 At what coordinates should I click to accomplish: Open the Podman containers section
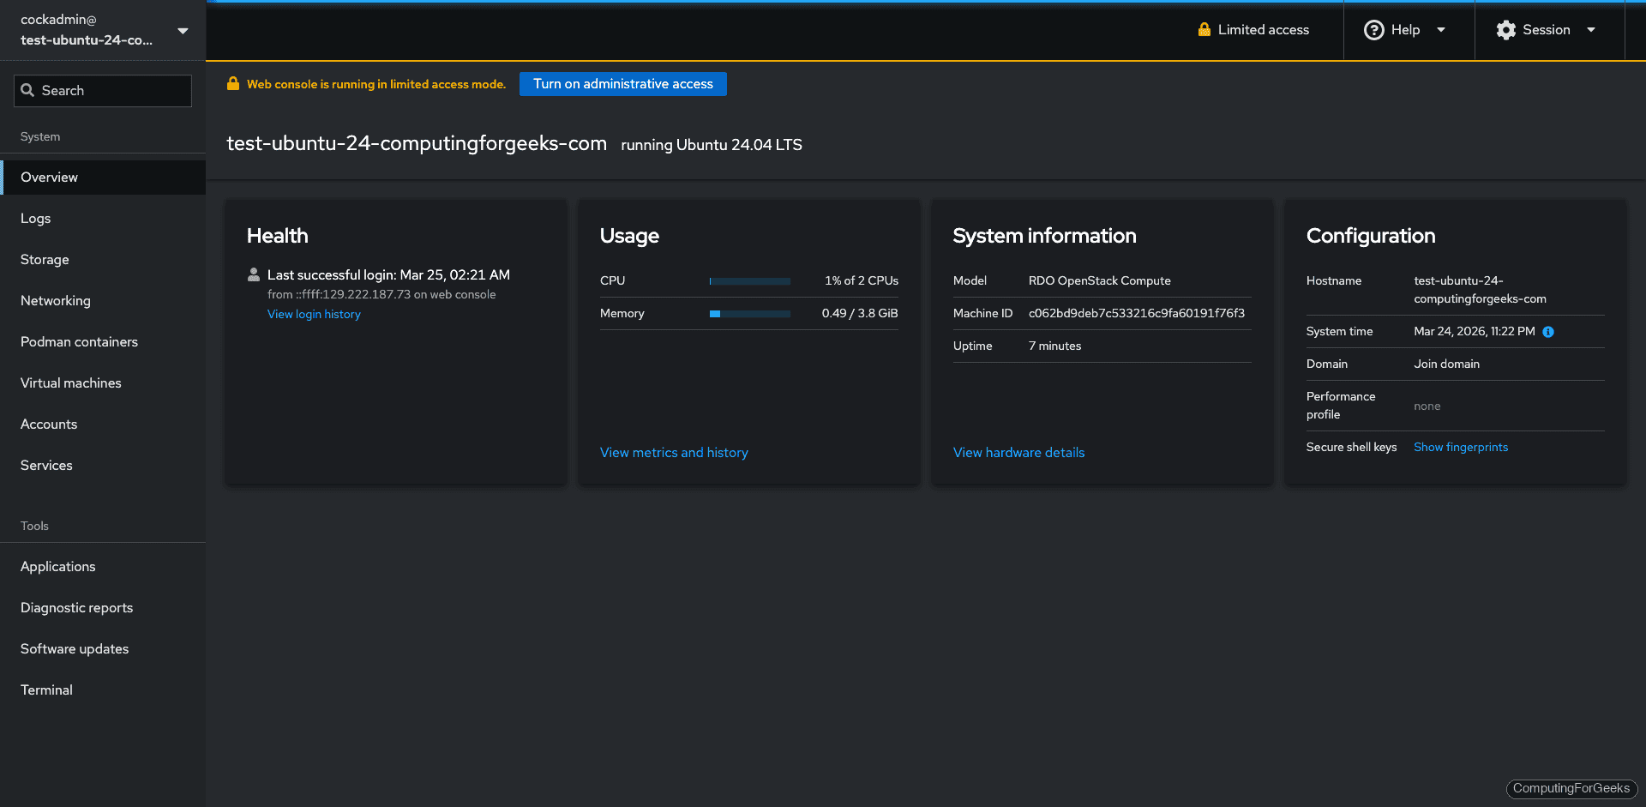(79, 341)
